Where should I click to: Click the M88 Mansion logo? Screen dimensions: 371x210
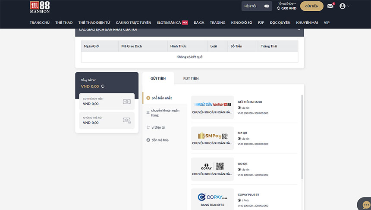coord(40,7)
